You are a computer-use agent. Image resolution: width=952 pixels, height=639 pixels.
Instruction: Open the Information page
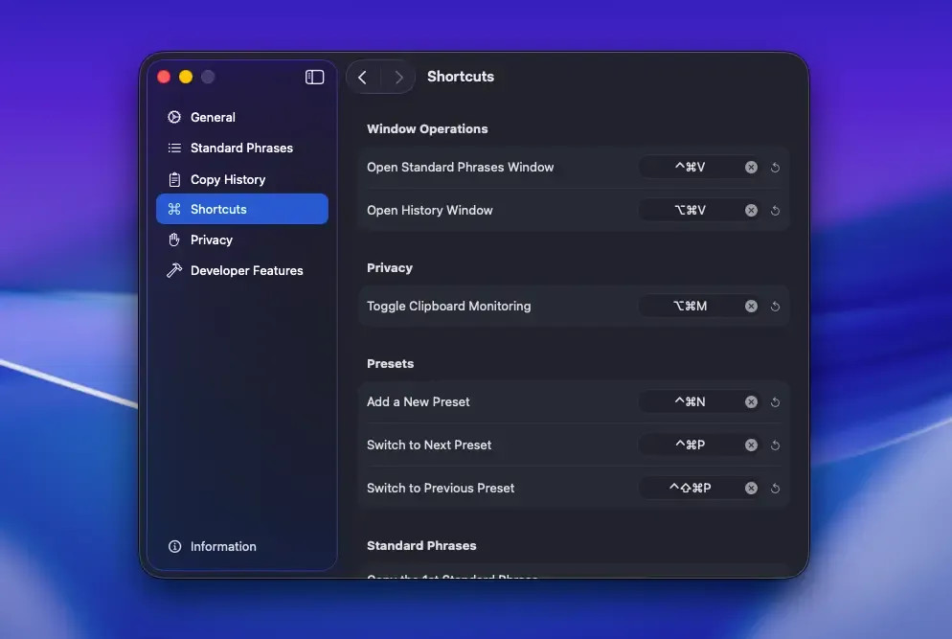pos(241,547)
